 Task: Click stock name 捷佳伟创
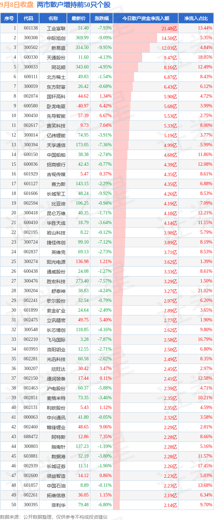[56, 242]
